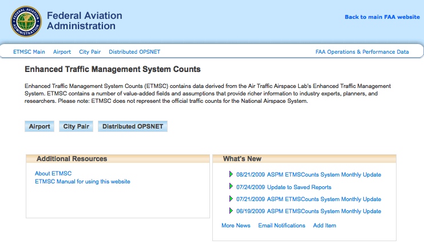Click the FAA seal logo
The width and height of the screenshot is (424, 252).
click(26, 22)
